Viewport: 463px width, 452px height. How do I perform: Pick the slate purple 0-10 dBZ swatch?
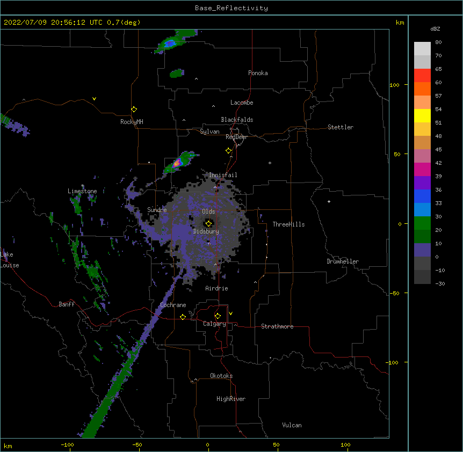tap(422, 250)
